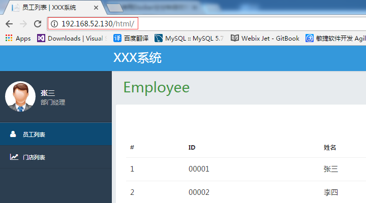
Task: Click the 张三 avatar picture
Action: pyautogui.click(x=20, y=96)
